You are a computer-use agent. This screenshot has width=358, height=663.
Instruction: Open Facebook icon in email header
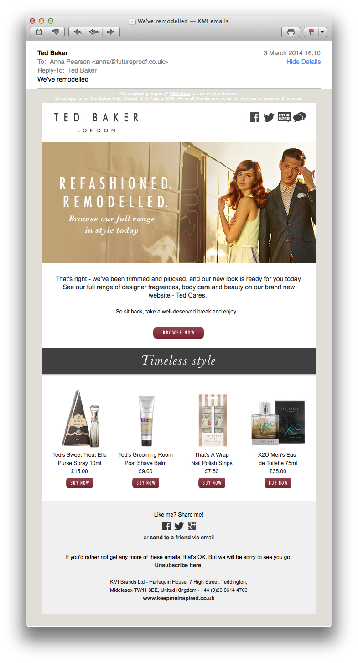click(255, 117)
